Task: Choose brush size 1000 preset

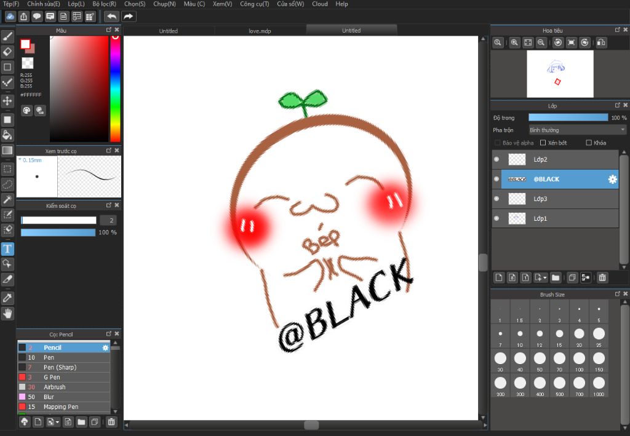Action: 599,385
